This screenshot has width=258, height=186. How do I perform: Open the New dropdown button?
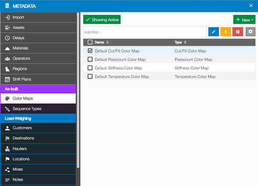[244, 19]
